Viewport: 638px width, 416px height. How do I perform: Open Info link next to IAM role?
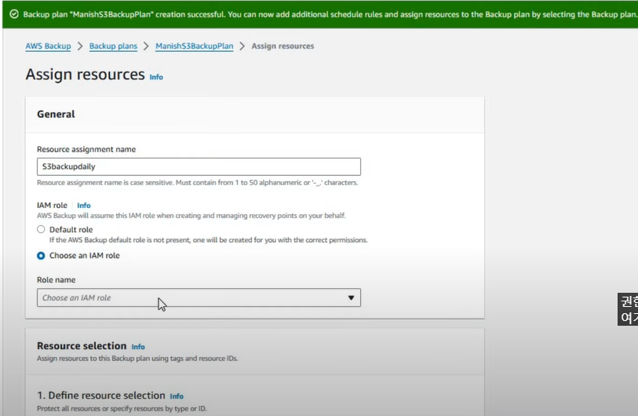84,206
